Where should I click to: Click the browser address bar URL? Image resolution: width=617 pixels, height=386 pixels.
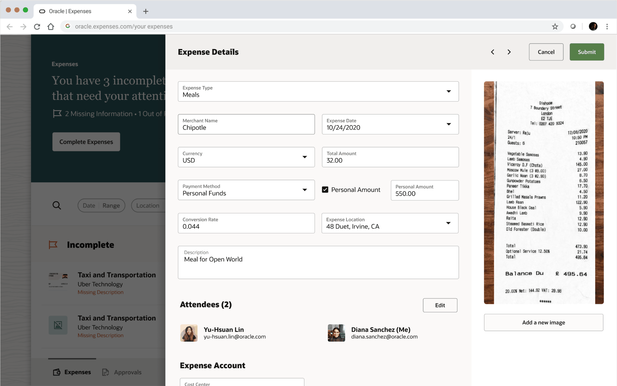(x=124, y=26)
